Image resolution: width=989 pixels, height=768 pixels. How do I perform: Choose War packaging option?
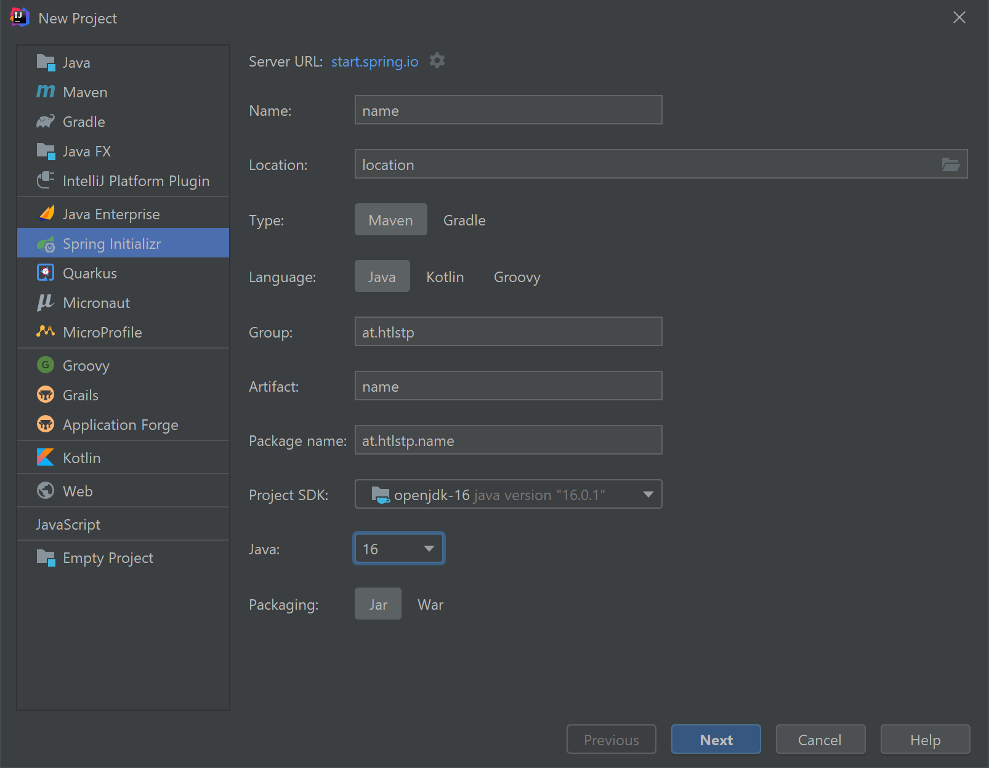pyautogui.click(x=430, y=604)
